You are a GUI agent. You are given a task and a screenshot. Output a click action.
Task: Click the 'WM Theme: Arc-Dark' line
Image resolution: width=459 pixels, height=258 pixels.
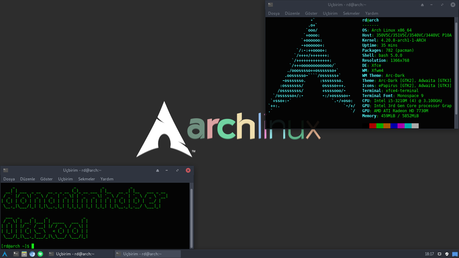click(x=383, y=76)
